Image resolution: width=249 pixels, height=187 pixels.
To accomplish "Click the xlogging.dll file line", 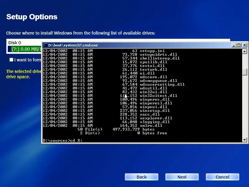I will (106, 122).
